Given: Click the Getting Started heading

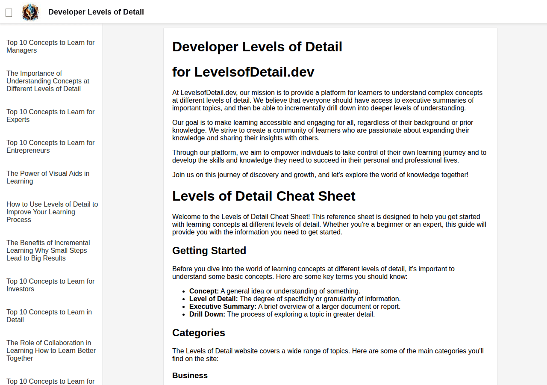Looking at the screenshot, I should point(209,251).
